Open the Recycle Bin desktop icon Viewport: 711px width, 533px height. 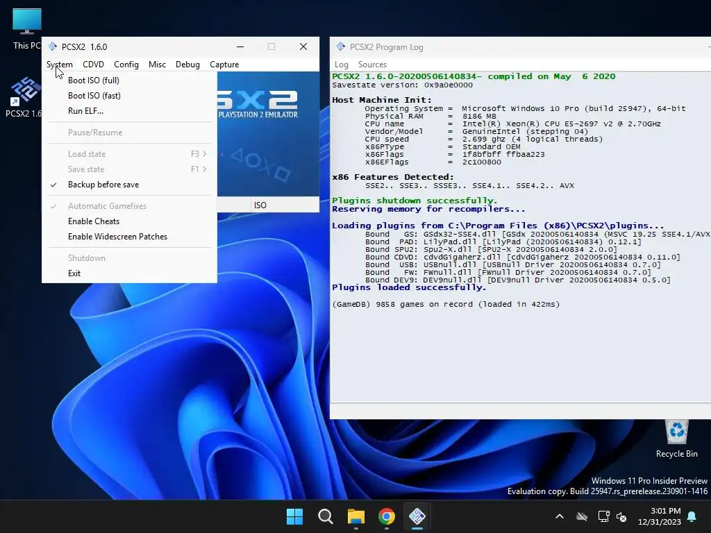point(676,439)
